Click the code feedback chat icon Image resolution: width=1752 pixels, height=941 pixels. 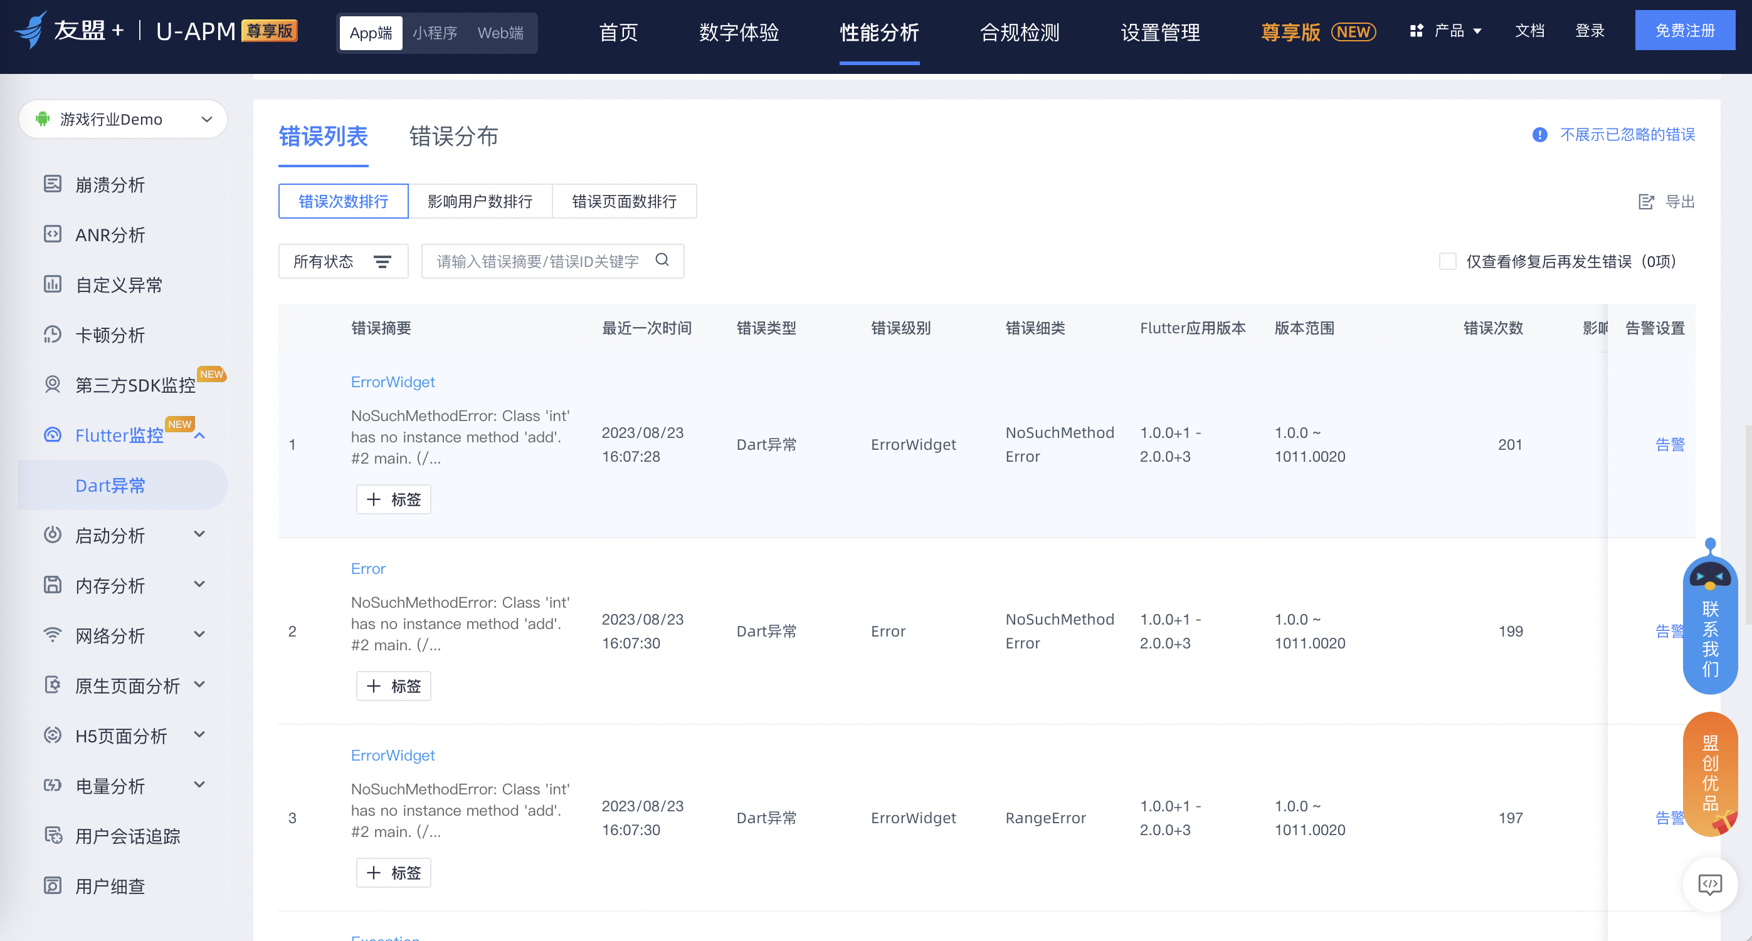[x=1710, y=884]
